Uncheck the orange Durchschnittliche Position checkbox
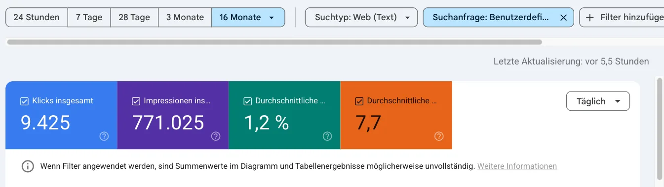664x187 pixels. tap(359, 101)
